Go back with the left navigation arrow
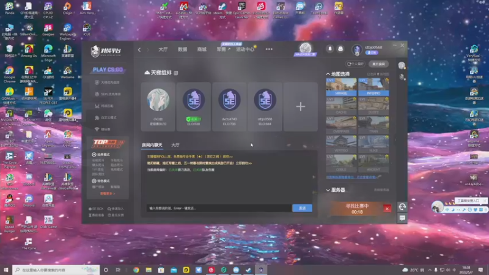Viewport: 489px width, 275px height. click(x=139, y=50)
